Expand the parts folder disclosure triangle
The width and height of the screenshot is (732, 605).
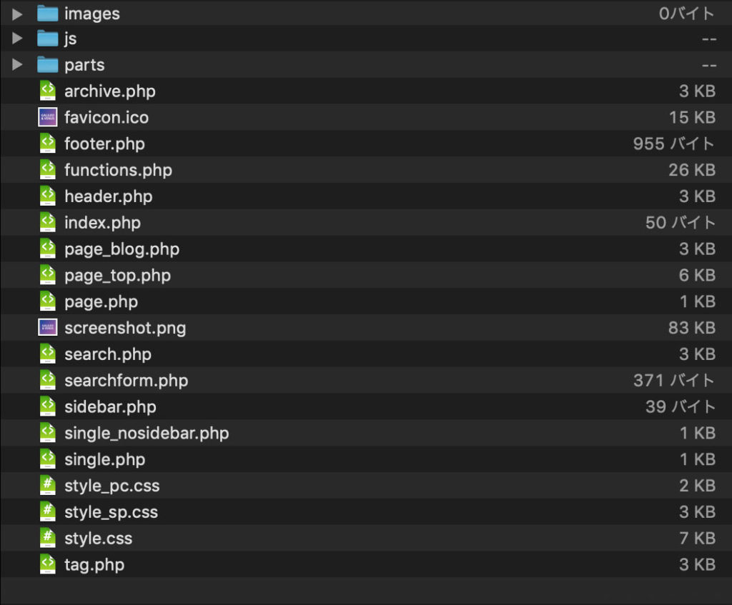click(x=17, y=64)
